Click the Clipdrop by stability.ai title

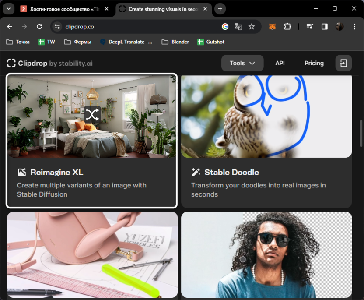(55, 63)
